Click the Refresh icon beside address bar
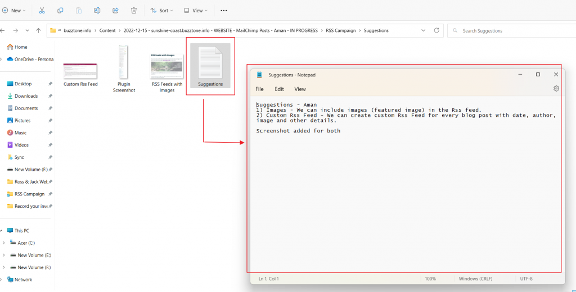Screen dimensions: 576x292 [436, 30]
